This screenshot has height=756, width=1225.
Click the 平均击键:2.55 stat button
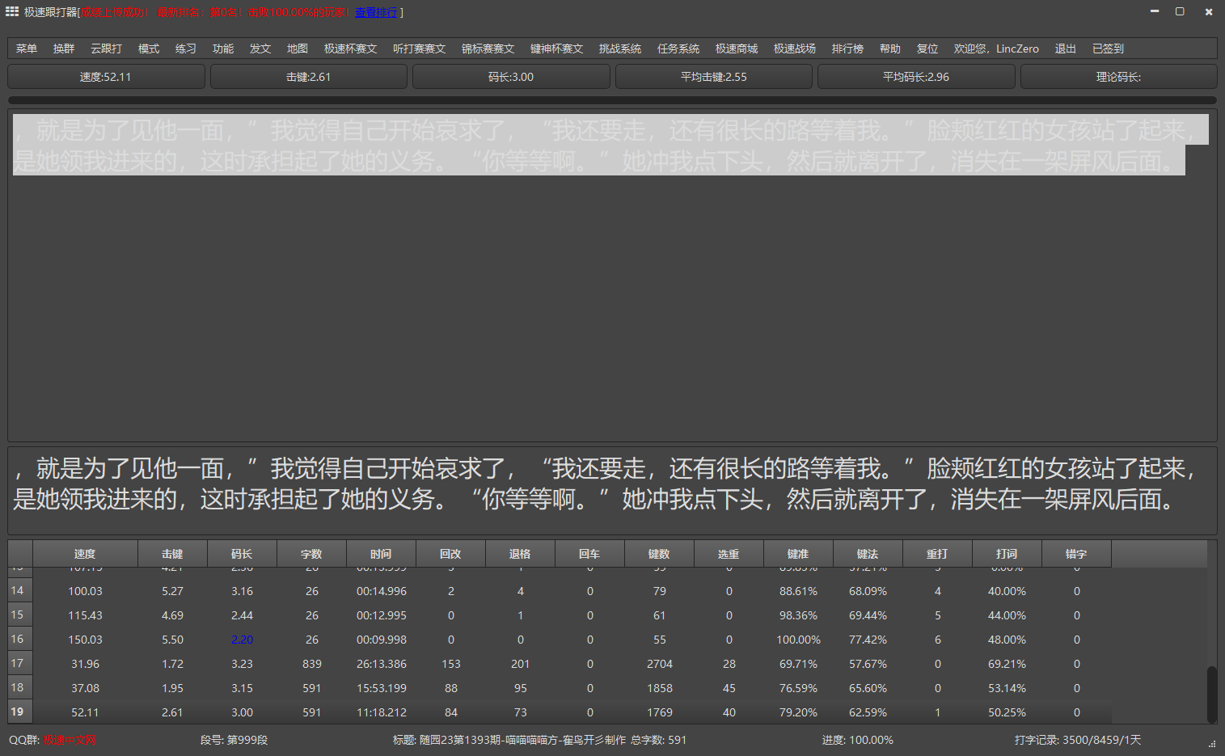click(x=714, y=77)
